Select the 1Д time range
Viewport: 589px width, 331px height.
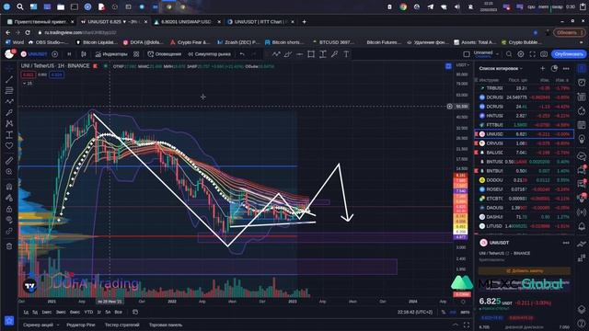coord(26,312)
